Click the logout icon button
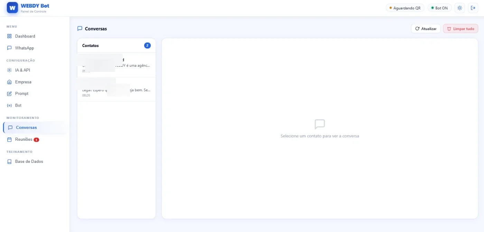The width and height of the screenshot is (484, 232). pyautogui.click(x=473, y=8)
